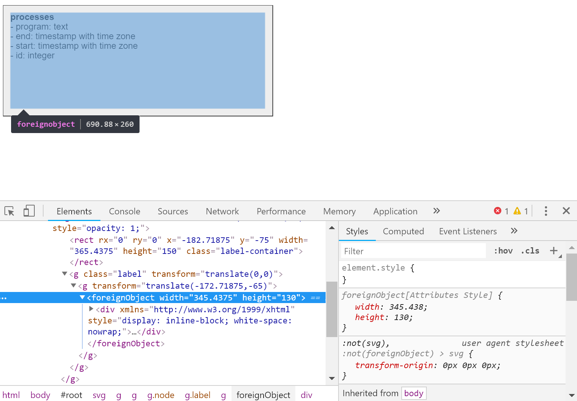Switch to the Computed sub-tab
The height and width of the screenshot is (401, 577).
point(403,231)
